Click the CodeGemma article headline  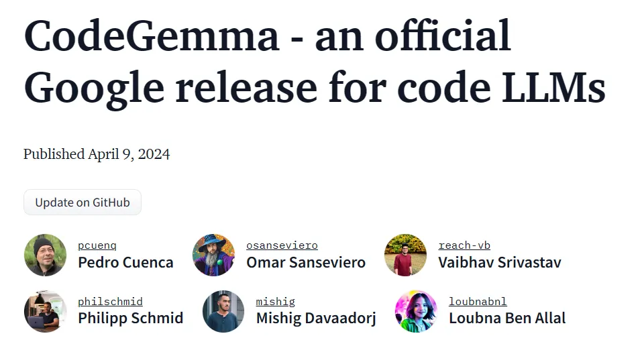[314, 62]
